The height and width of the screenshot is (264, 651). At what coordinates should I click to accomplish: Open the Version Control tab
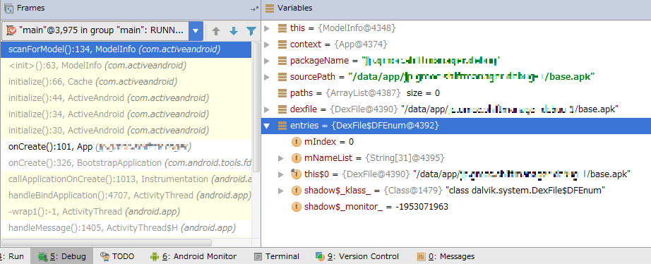coord(357,256)
